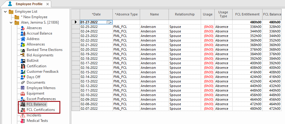This screenshot has width=285, height=124.
Task: Click the date cell 02-22-2022
Action: tap(96, 40)
